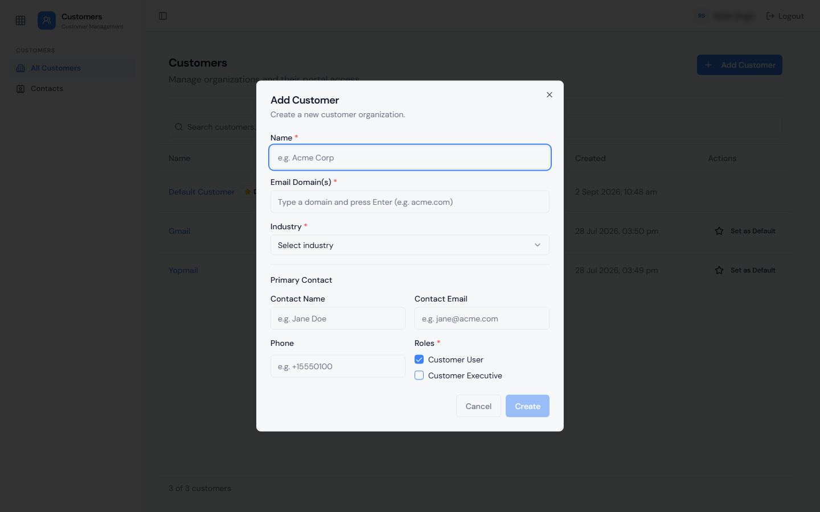The width and height of the screenshot is (820, 512).
Task: Focus the Name input field
Action: (410, 158)
